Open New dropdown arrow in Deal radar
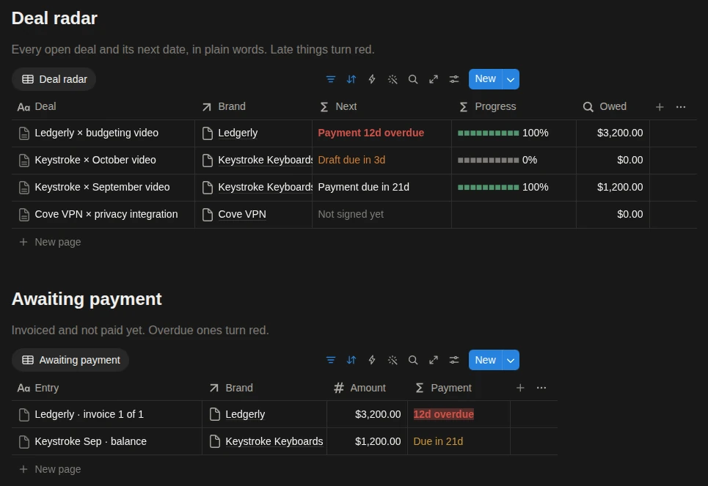The height and width of the screenshot is (486, 708). (x=511, y=79)
